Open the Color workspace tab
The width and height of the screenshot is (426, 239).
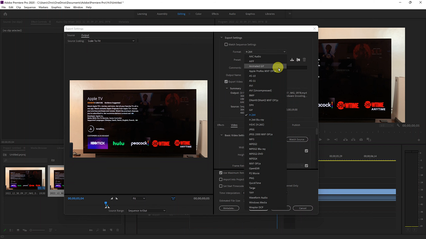198,14
